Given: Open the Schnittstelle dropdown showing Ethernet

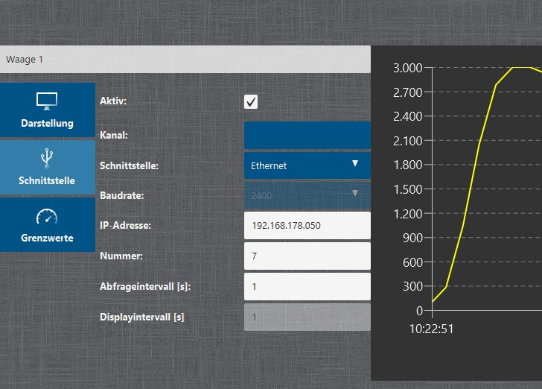Looking at the screenshot, I should click(x=298, y=165).
